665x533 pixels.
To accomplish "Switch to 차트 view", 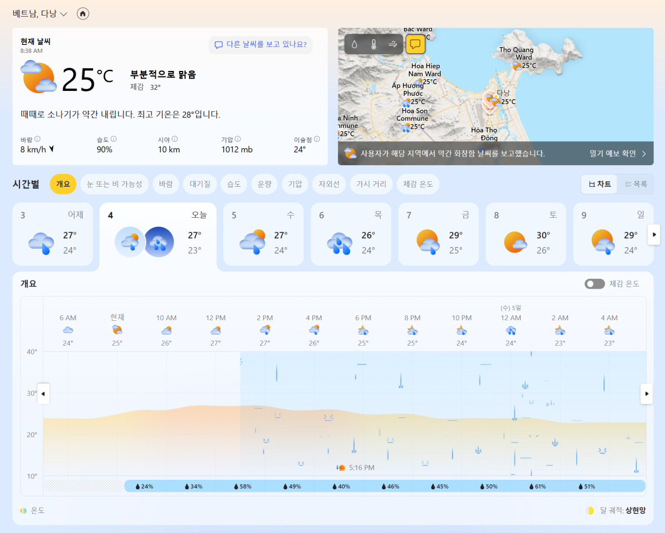I will 600,184.
